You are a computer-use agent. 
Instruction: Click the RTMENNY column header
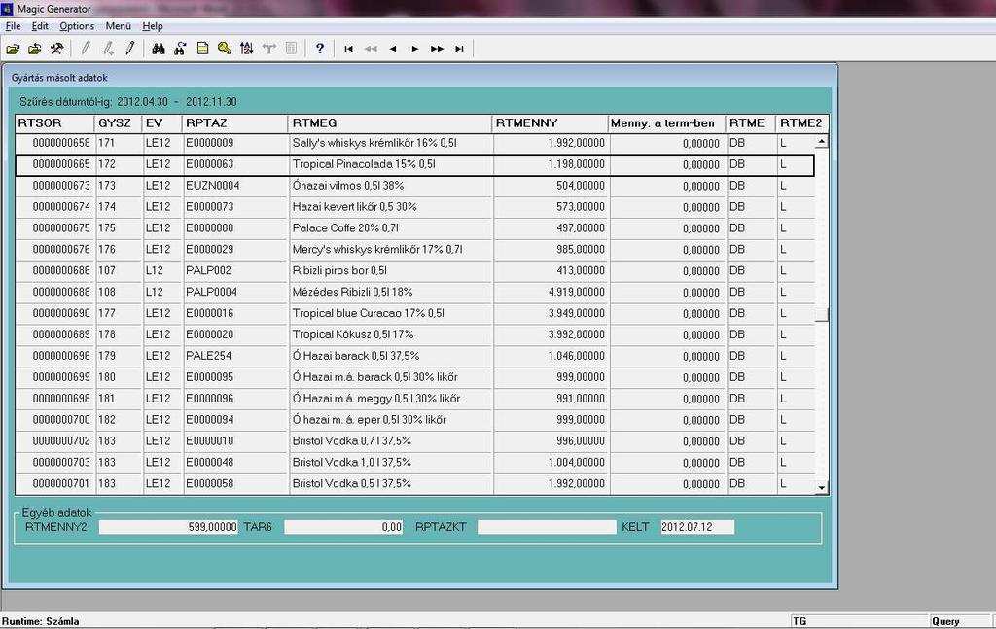(x=551, y=123)
